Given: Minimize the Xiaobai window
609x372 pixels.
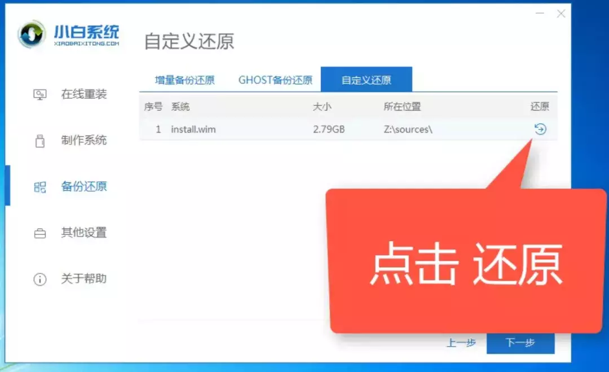Looking at the screenshot, I should 540,13.
